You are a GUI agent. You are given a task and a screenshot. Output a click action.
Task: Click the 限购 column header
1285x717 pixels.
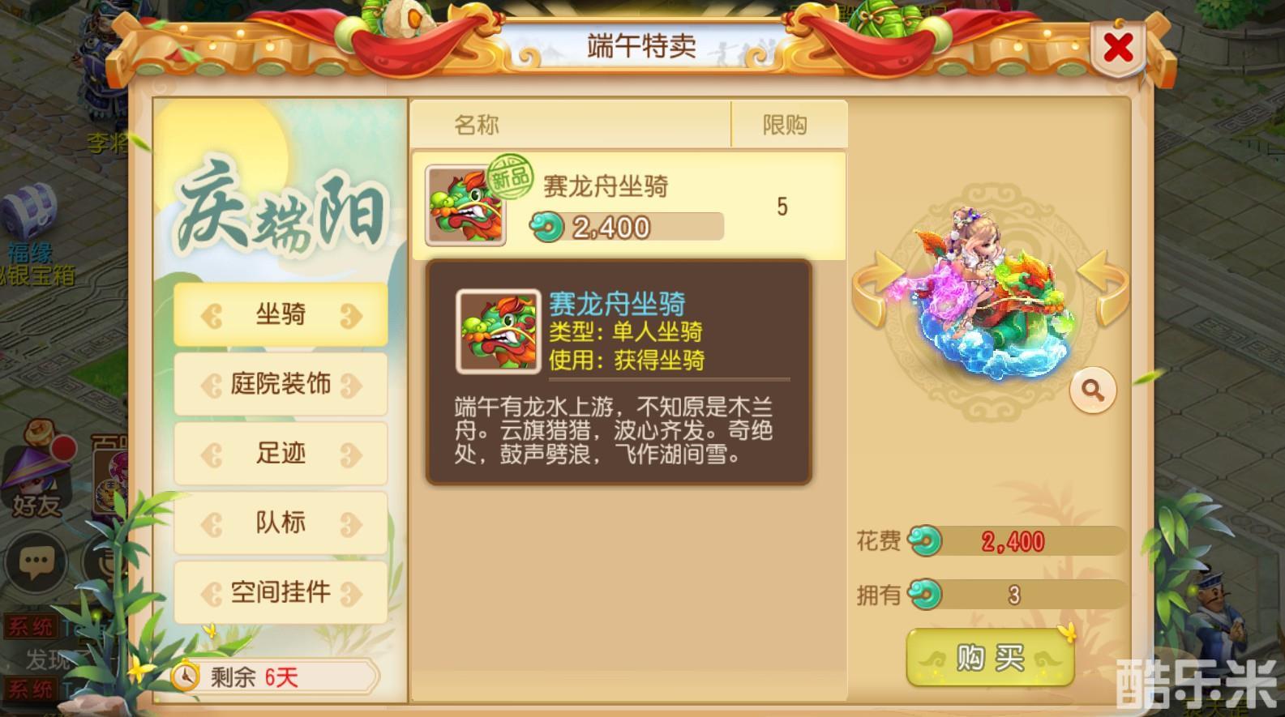point(785,125)
